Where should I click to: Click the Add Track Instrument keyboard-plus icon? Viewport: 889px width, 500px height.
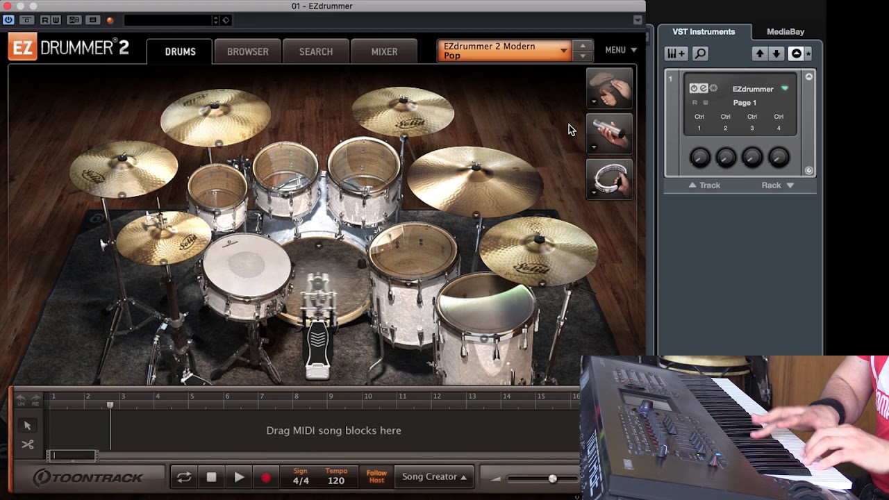(676, 53)
